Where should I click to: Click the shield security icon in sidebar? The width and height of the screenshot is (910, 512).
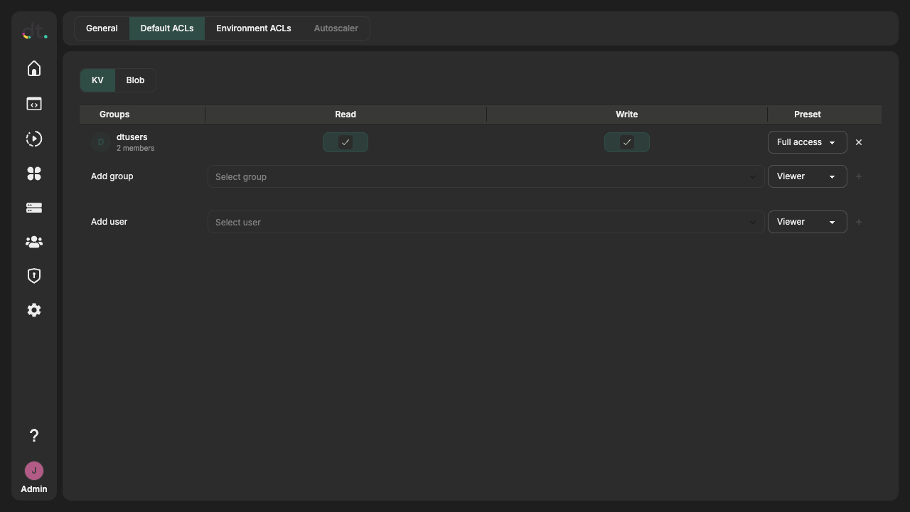[x=34, y=276]
